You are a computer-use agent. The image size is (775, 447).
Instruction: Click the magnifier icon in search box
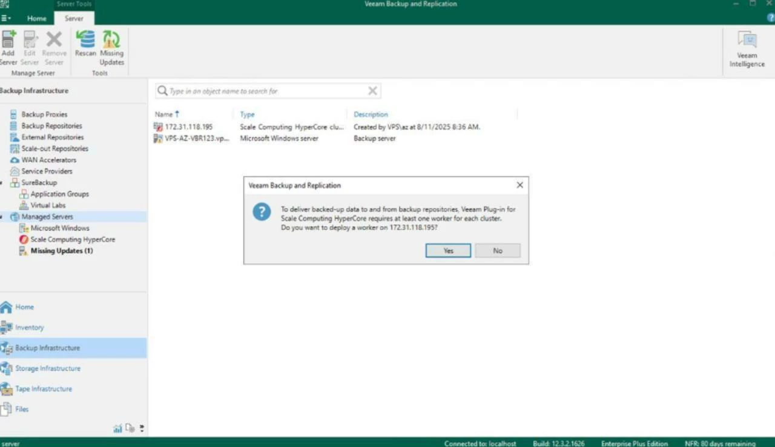pyautogui.click(x=162, y=91)
